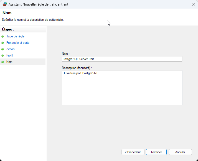The height and width of the screenshot is (161, 198).
Task: Click the green bullet beside Type de règle
Action: (x=3, y=36)
